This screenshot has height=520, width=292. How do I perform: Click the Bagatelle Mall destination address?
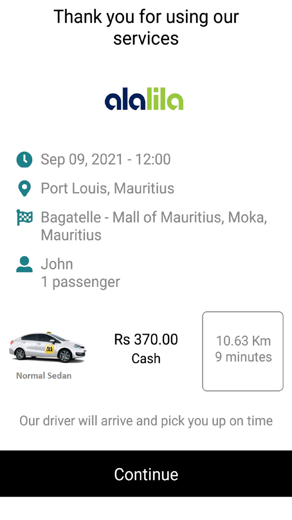[x=154, y=226]
